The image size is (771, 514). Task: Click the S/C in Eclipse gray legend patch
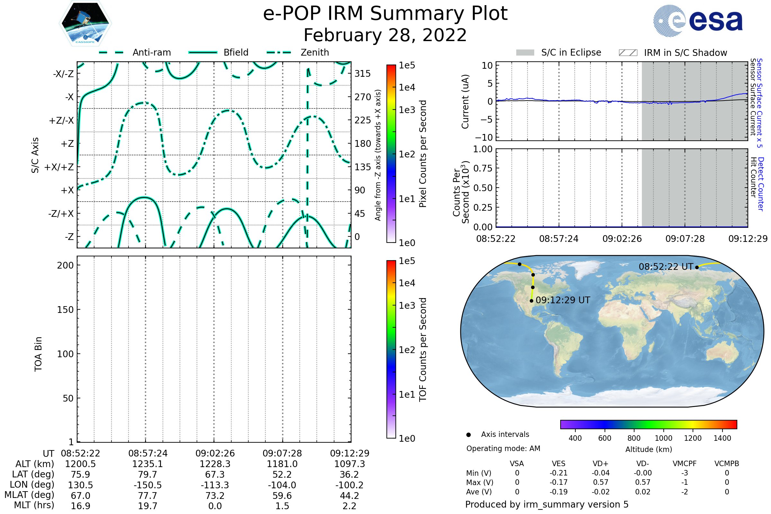[525, 53]
